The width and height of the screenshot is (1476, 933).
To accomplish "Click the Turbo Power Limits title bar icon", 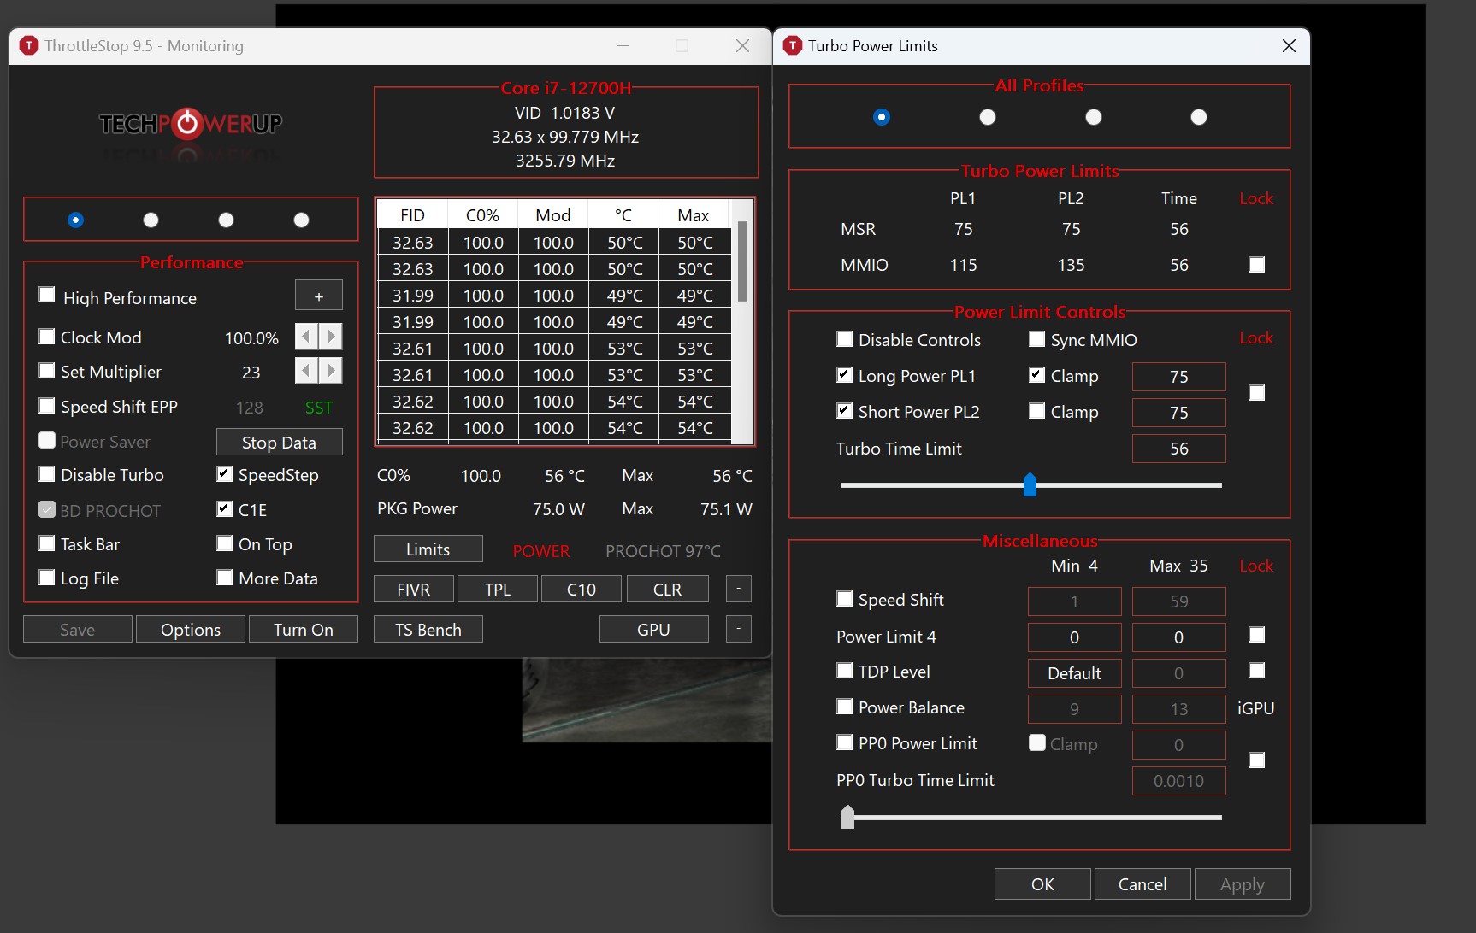I will point(793,46).
